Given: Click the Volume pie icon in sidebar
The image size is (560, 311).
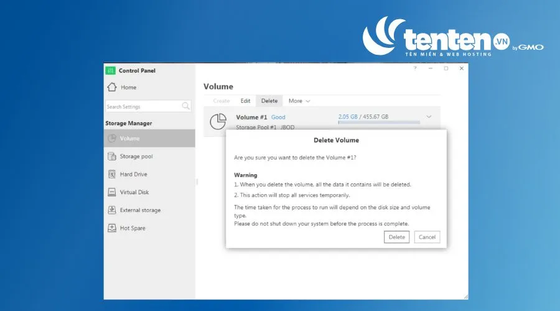Looking at the screenshot, I should pyautogui.click(x=112, y=138).
